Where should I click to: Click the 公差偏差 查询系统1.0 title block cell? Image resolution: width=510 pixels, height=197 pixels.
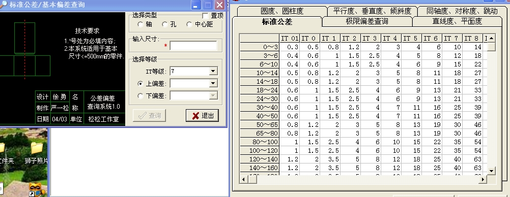coord(103,102)
